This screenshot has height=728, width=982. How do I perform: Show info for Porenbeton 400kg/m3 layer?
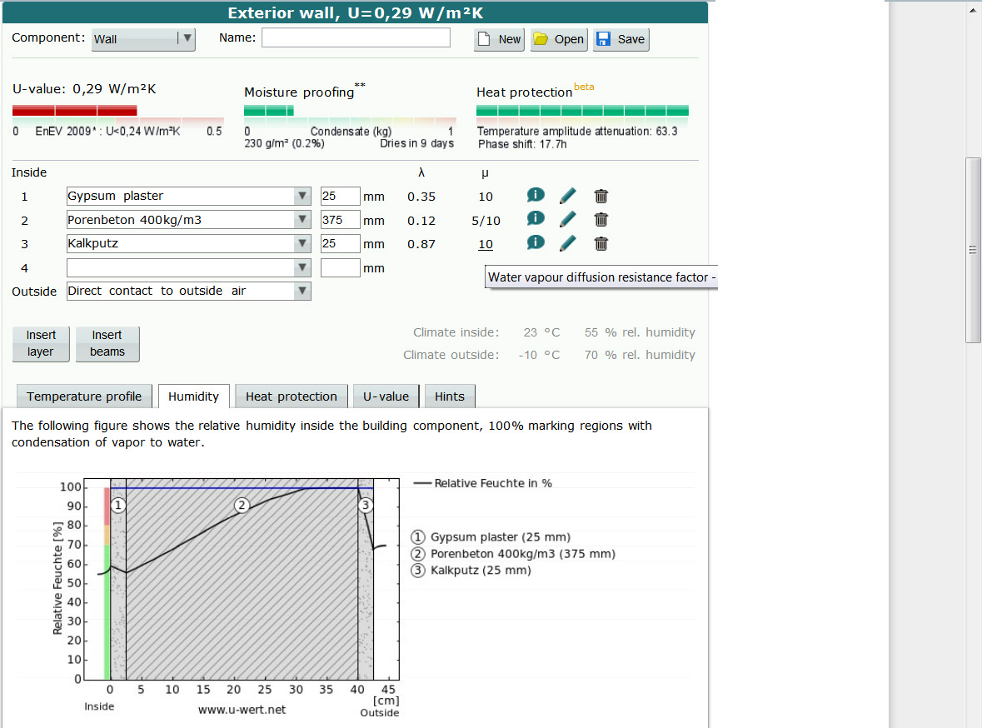(535, 218)
